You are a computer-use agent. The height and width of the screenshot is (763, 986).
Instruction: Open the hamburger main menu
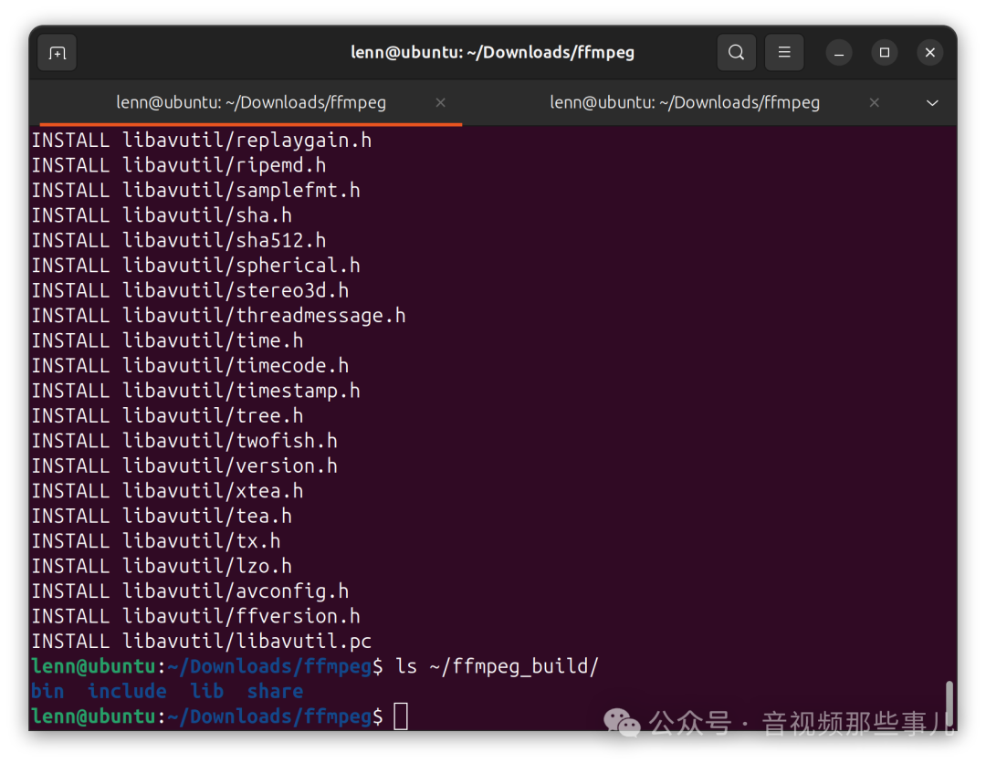(x=784, y=52)
